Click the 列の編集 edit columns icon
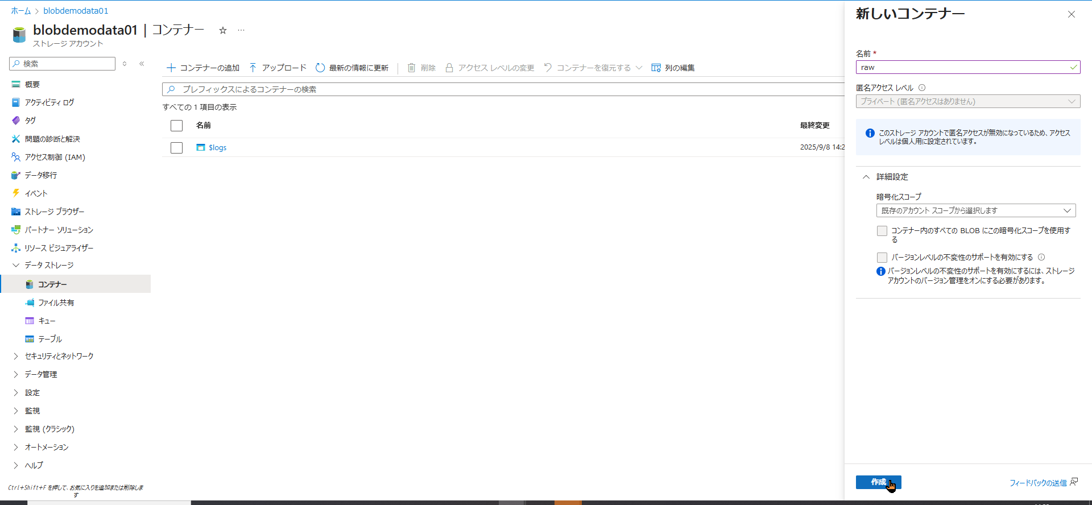The height and width of the screenshot is (505, 1092). (656, 68)
